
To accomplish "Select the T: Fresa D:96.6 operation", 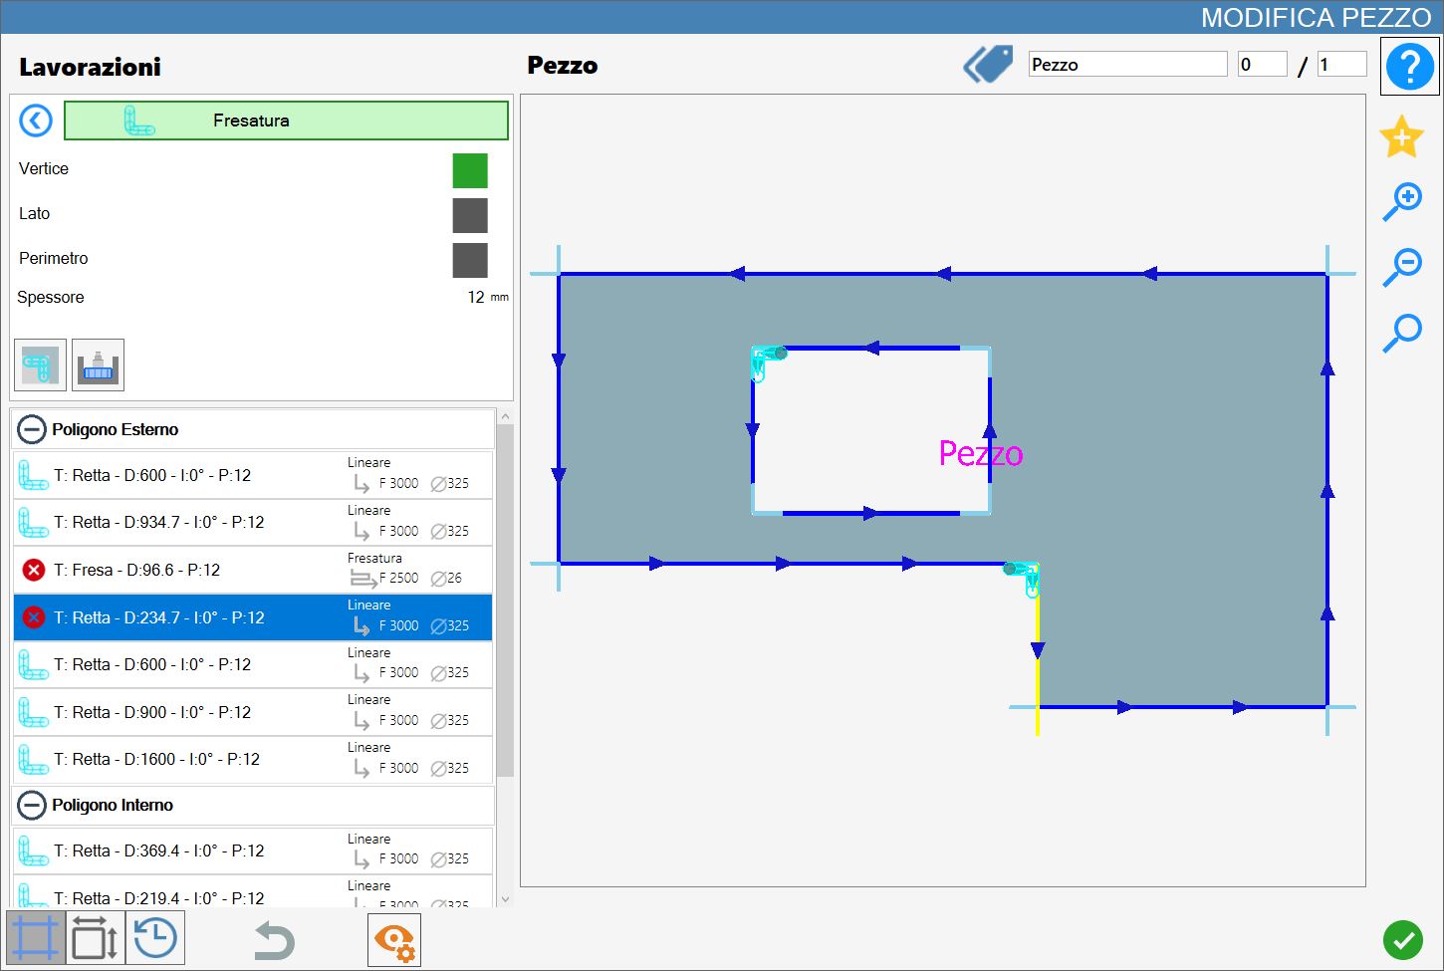I will click(253, 570).
